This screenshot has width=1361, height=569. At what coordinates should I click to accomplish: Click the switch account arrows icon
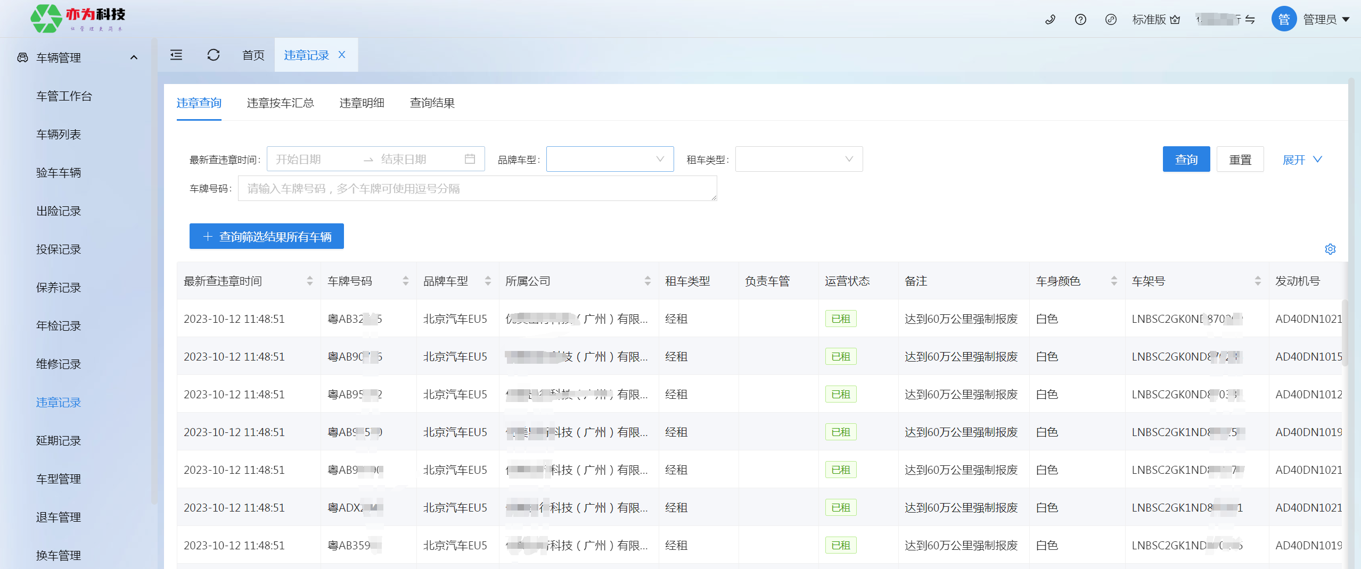pyautogui.click(x=1250, y=20)
